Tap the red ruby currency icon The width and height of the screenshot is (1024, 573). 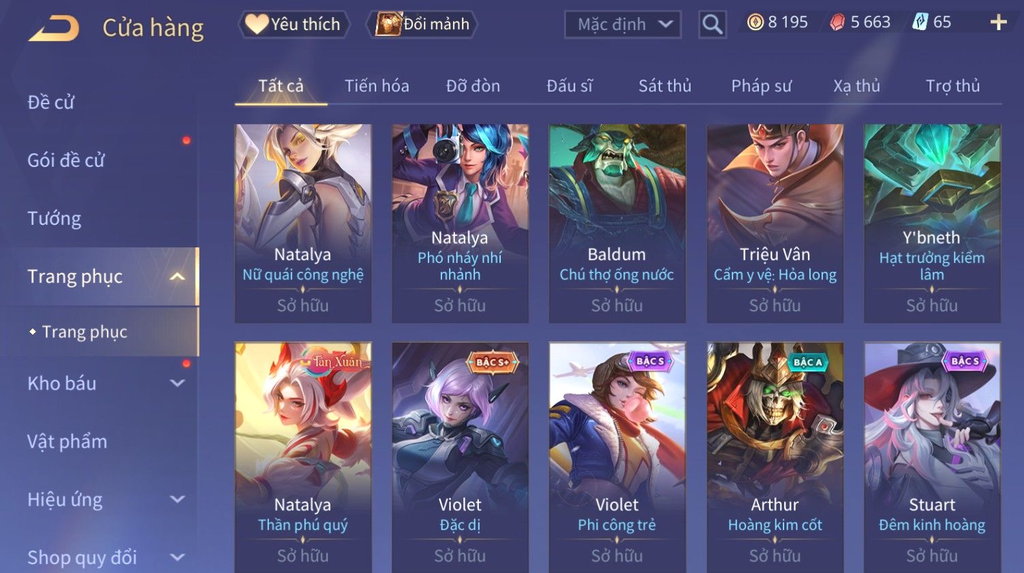pos(837,22)
